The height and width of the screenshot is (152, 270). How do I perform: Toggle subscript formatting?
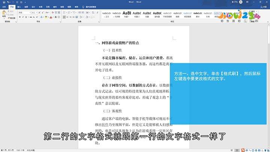34,17
